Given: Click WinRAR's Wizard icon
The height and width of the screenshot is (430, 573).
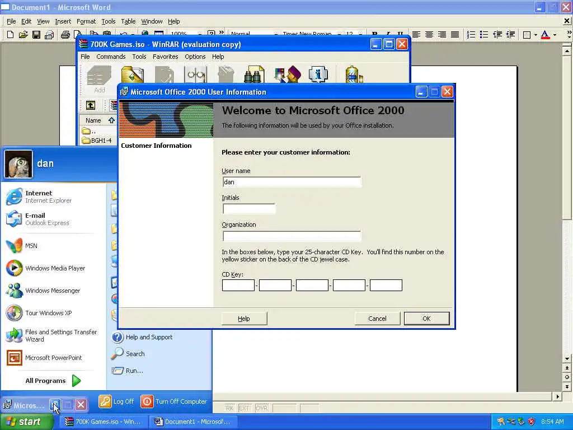Looking at the screenshot, I should tap(288, 74).
